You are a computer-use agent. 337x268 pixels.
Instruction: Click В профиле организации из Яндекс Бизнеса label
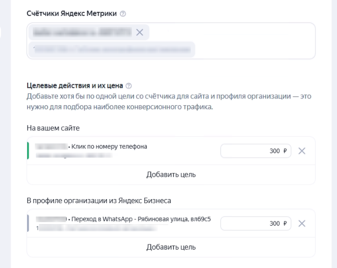(99, 201)
